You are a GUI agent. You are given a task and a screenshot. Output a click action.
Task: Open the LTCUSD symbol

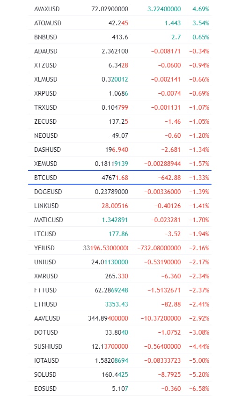point(45,234)
